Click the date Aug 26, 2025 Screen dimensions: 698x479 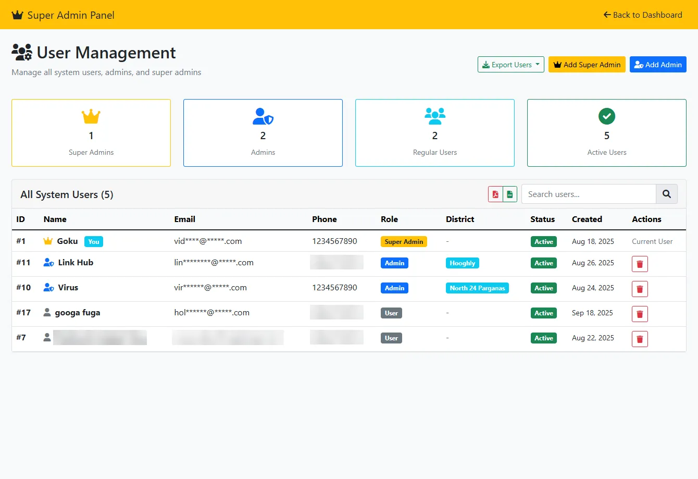pos(593,263)
